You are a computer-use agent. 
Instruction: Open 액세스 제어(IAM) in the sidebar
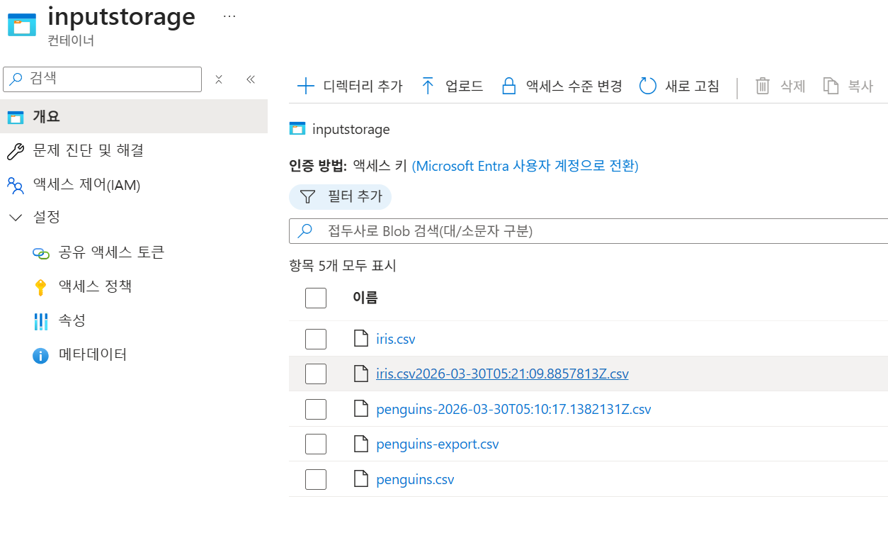point(86,185)
